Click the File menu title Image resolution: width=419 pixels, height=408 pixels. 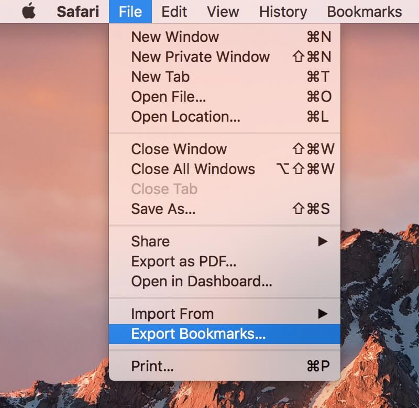pyautogui.click(x=129, y=12)
